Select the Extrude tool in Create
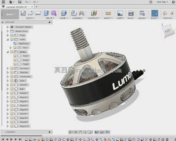 pyautogui.click(x=46, y=13)
